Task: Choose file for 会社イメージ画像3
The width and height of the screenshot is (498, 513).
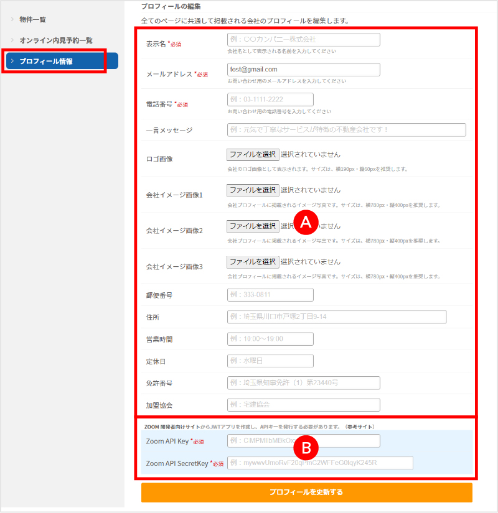Action: 252,262
